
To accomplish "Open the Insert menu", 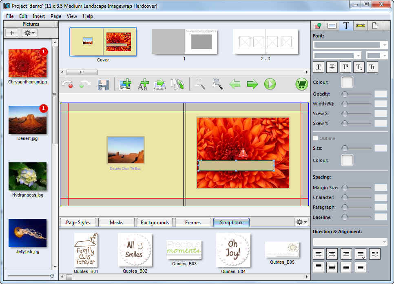I will click(38, 16).
